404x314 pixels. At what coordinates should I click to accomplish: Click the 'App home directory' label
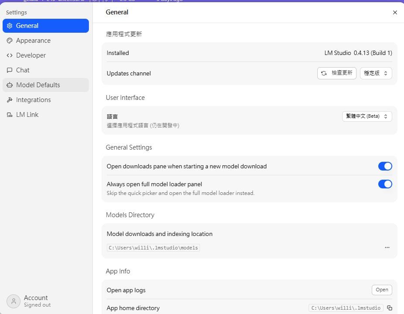tap(133, 308)
